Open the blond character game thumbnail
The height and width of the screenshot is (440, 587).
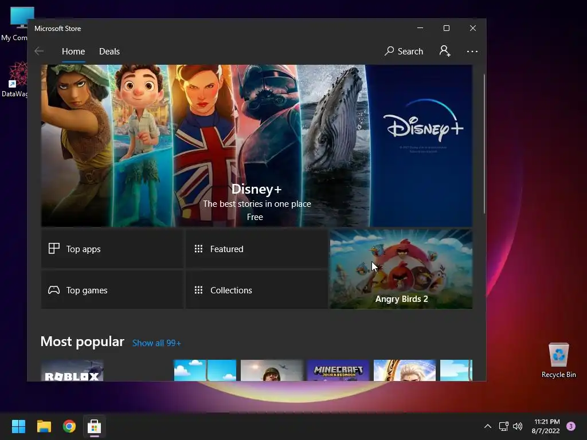pyautogui.click(x=405, y=371)
